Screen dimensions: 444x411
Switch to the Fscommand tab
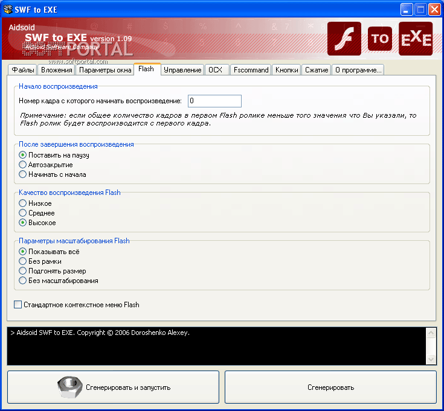click(x=251, y=70)
